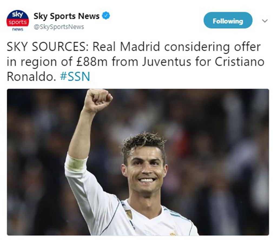Open the attached tweet photo
The width and height of the screenshot is (277, 243).
click(x=138, y=162)
